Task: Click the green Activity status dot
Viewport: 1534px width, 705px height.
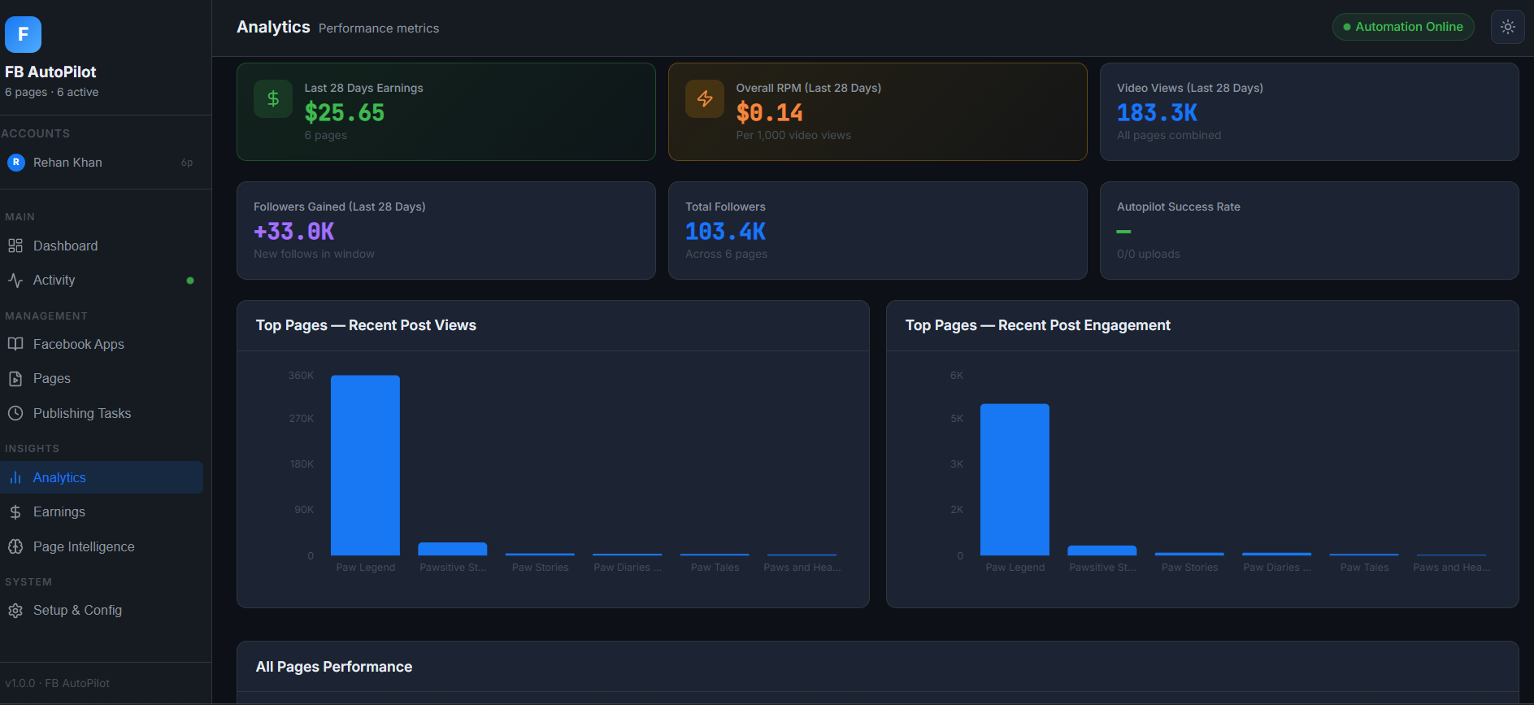Action: (190, 281)
